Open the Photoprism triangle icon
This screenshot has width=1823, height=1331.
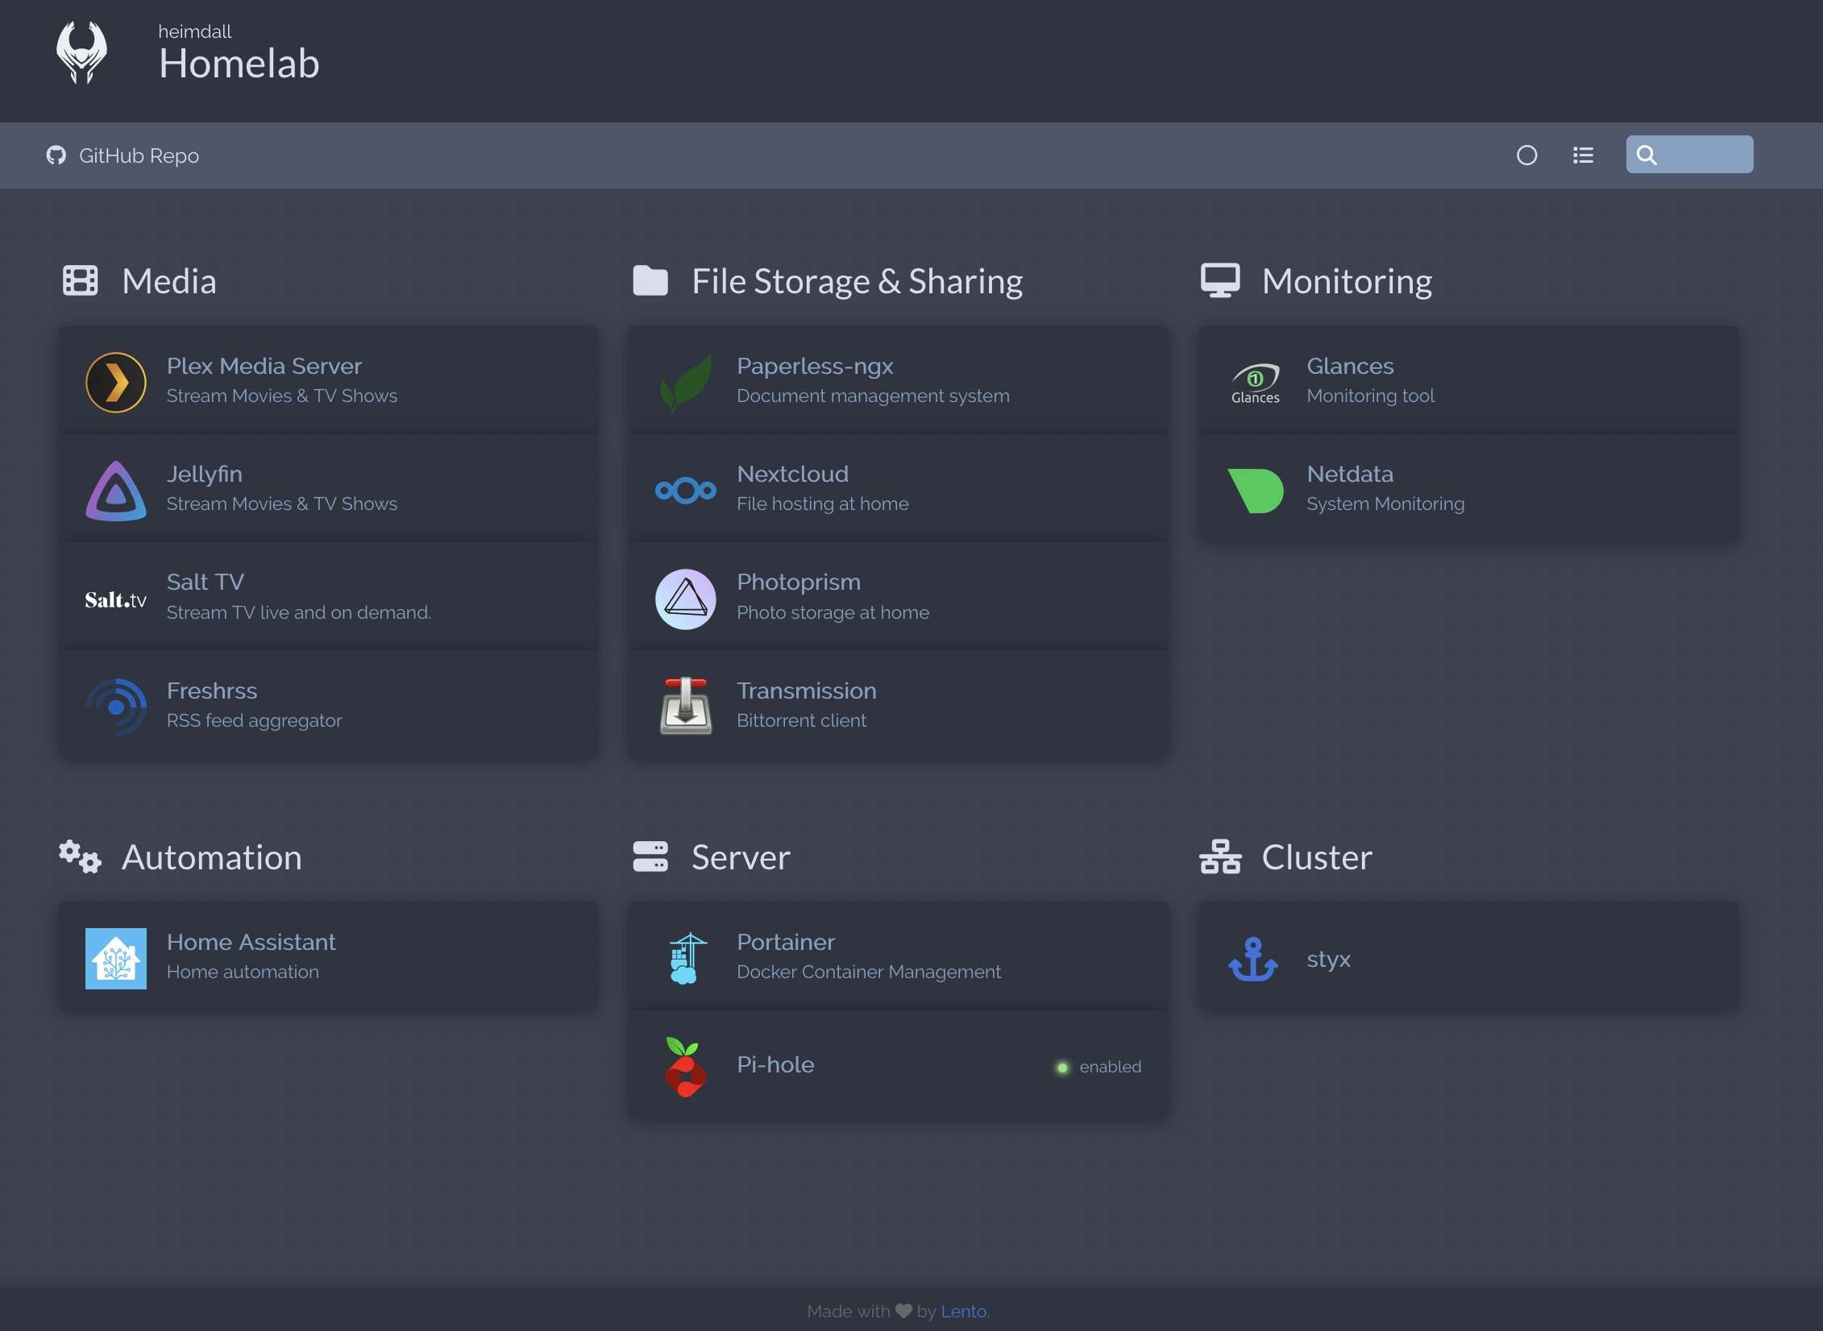(x=685, y=599)
